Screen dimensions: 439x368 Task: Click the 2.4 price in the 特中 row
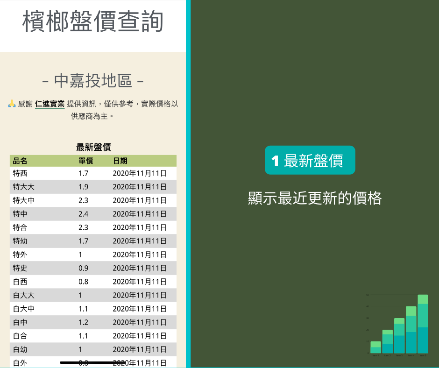coord(83,214)
